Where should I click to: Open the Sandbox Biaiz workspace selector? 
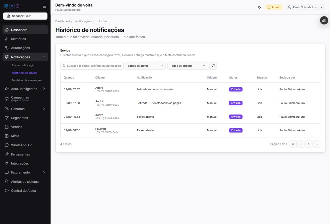point(25,16)
